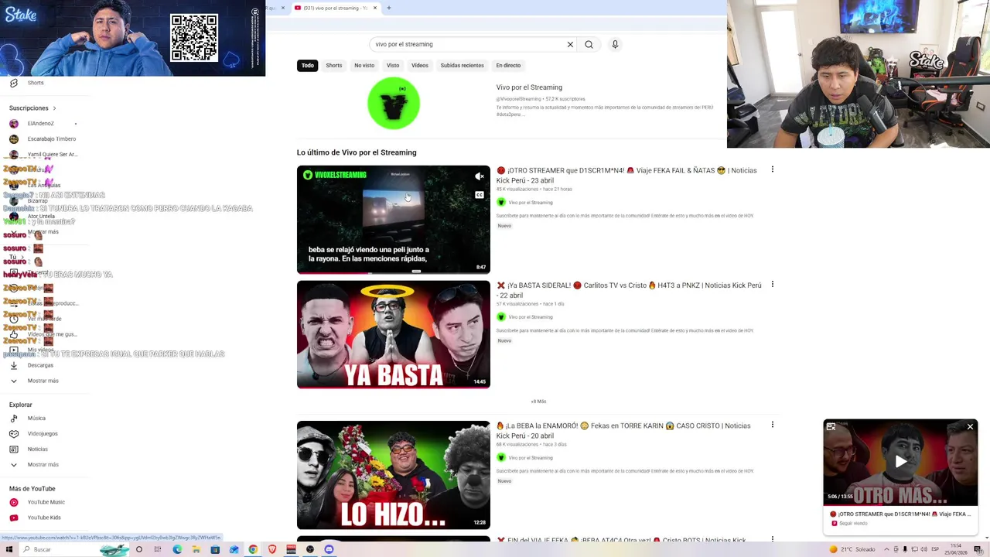Select the Todo filter chip
This screenshot has width=990, height=557.
(x=308, y=66)
